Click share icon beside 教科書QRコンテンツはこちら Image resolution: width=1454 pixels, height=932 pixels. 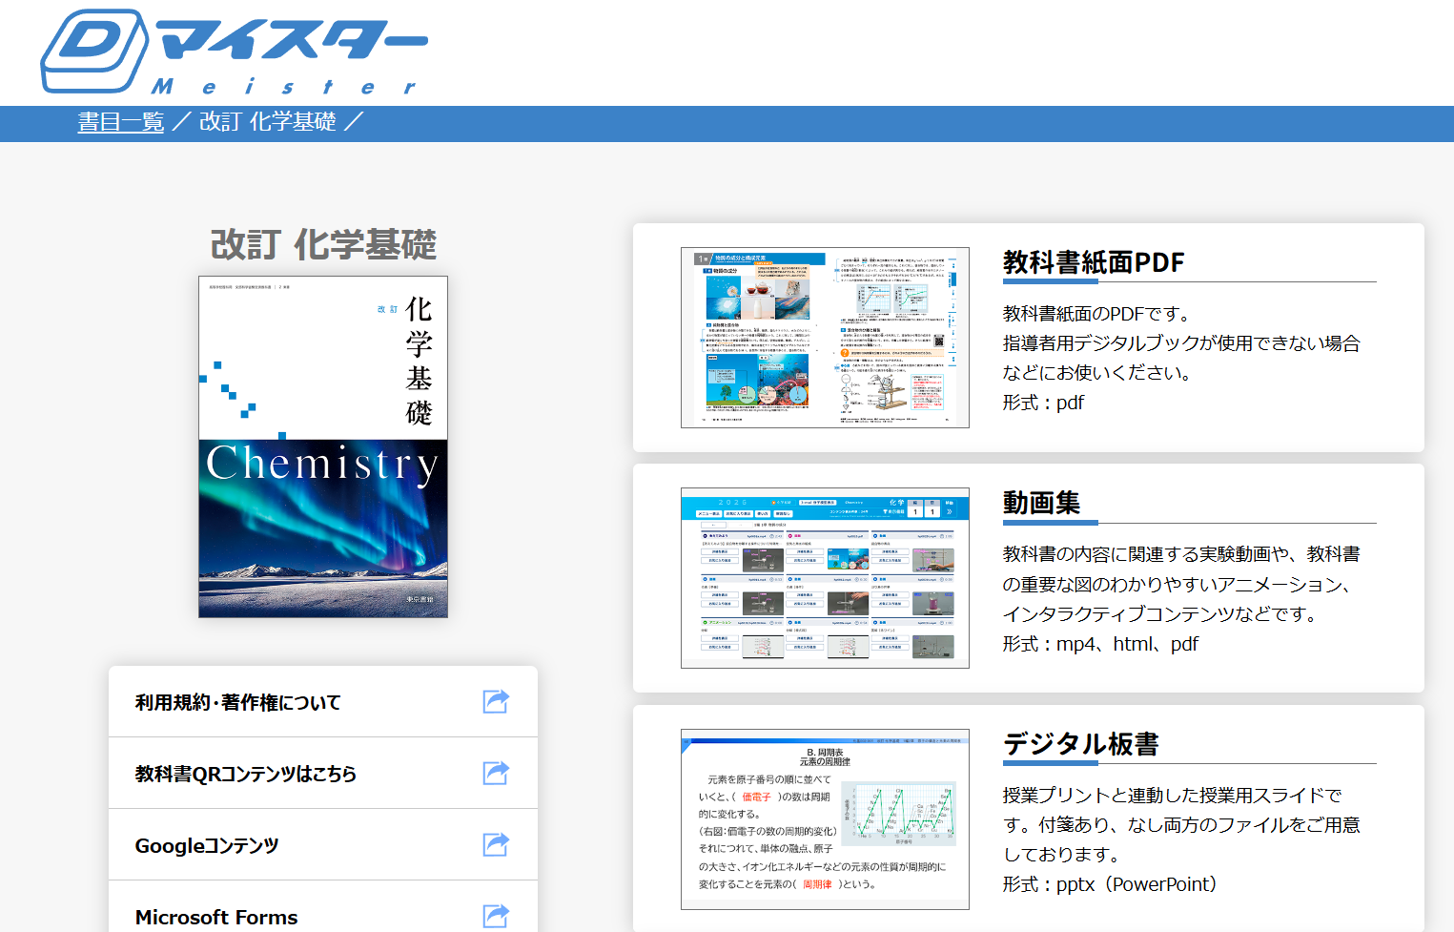496,773
